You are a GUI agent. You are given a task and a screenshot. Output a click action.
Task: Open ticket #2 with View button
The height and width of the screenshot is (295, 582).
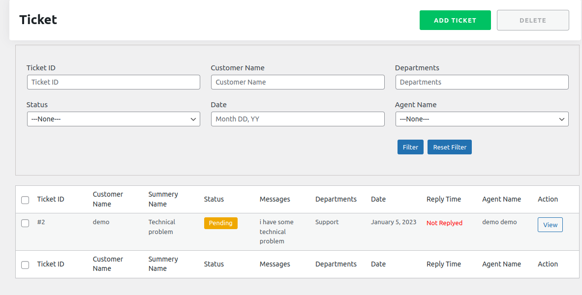(550, 225)
